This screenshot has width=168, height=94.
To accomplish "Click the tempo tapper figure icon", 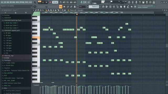I will click(x=128, y=7).
